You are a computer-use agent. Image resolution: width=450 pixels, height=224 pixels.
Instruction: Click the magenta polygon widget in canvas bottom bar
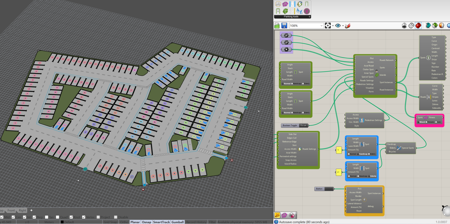click(x=284, y=215)
